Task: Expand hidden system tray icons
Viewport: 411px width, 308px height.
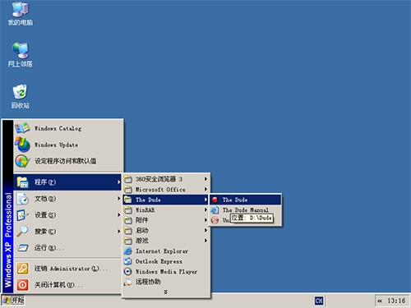Action: click(380, 301)
